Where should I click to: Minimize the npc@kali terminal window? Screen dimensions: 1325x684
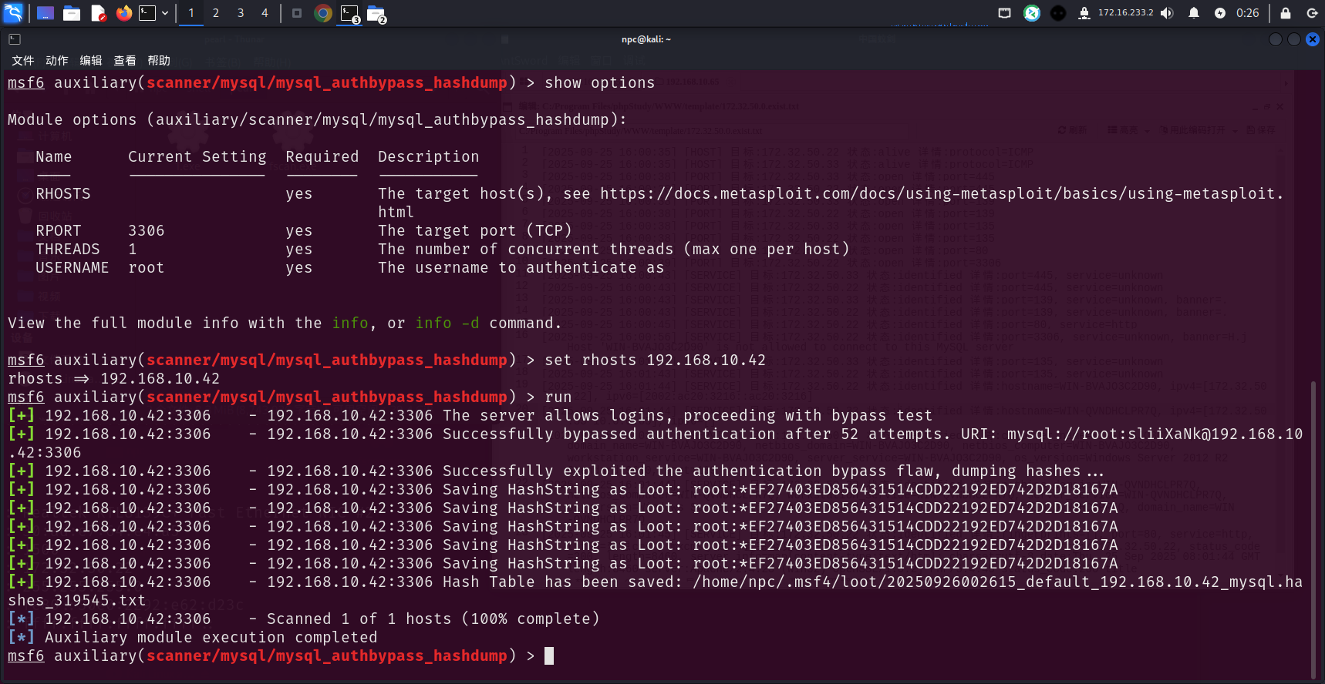click(x=1276, y=39)
